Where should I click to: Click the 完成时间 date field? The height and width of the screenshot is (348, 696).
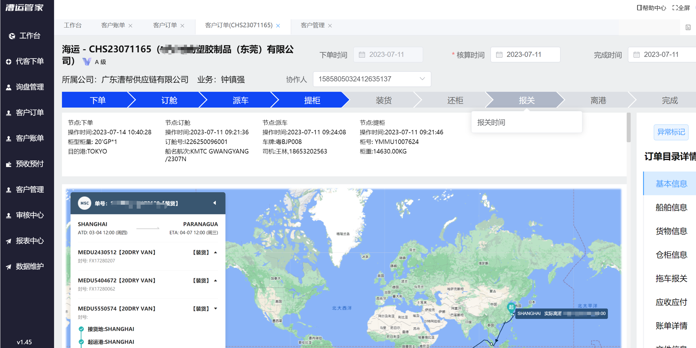click(663, 55)
